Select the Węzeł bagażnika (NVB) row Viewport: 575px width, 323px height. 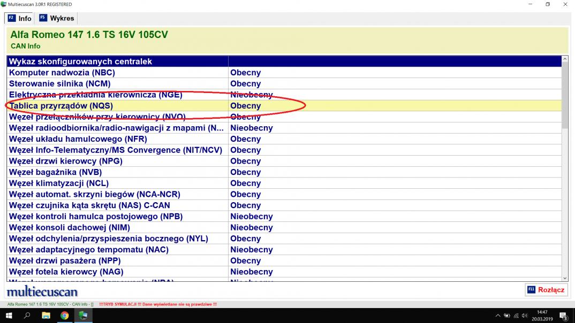284,172
